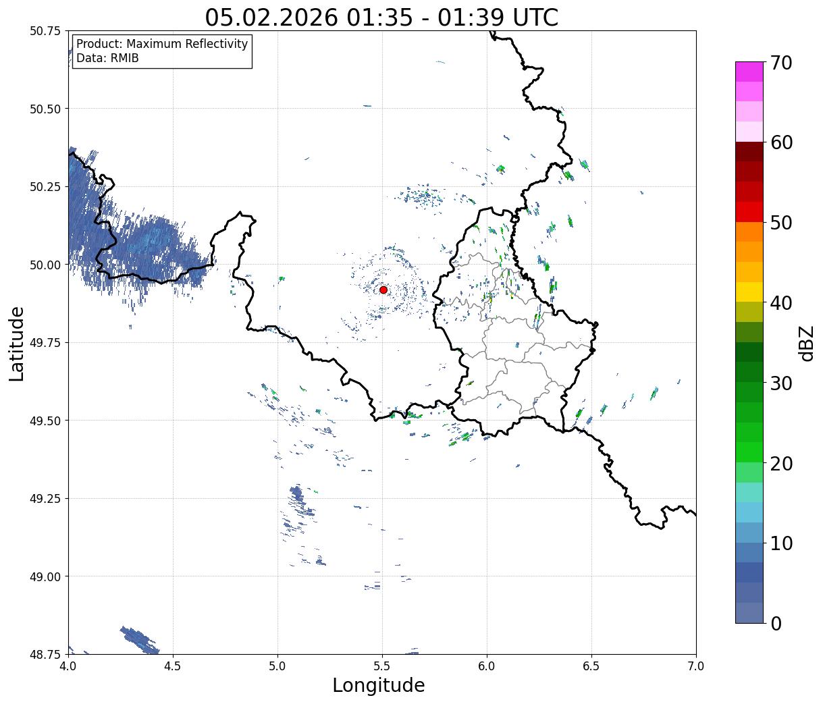Click the plot title with UTC time
Viewport: 823px width, 702px height.
[x=381, y=17]
